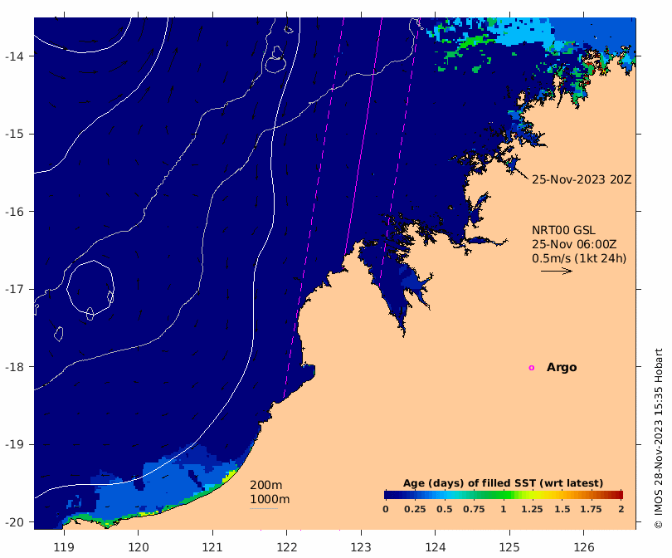Click 'Age (days) of filled SST' colorbar title
This screenshot has width=672, height=558.
pyautogui.click(x=503, y=483)
